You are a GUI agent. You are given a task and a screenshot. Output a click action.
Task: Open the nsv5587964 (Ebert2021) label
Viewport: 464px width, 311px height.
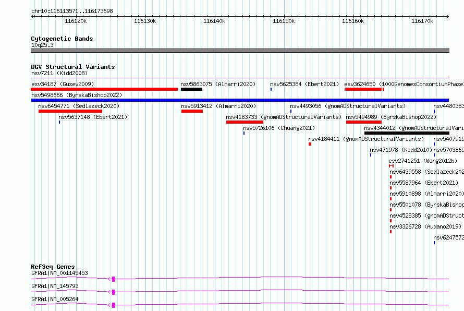click(x=424, y=183)
